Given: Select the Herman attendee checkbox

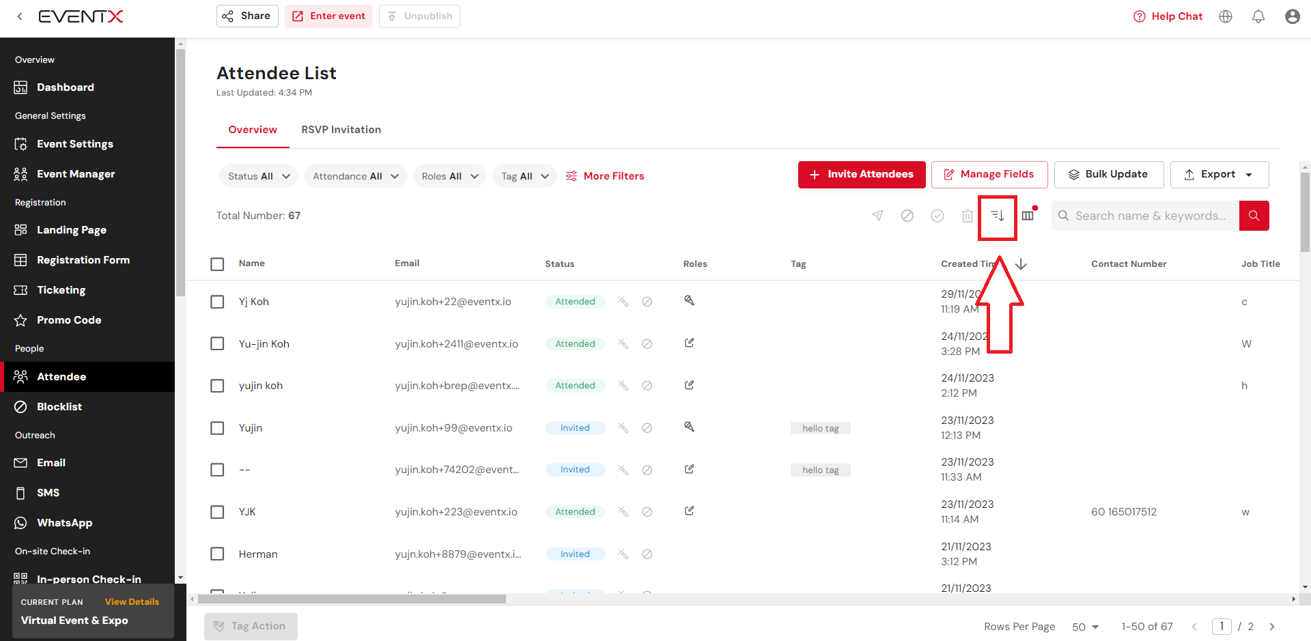Looking at the screenshot, I should pos(217,554).
